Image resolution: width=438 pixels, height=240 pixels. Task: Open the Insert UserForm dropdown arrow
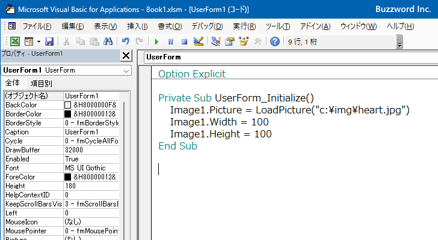click(39, 42)
